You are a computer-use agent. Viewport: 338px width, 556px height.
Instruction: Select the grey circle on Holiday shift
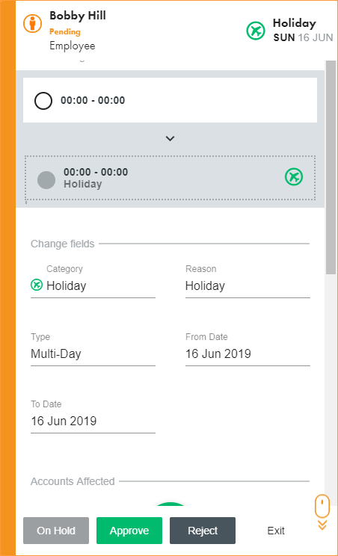coord(46,180)
